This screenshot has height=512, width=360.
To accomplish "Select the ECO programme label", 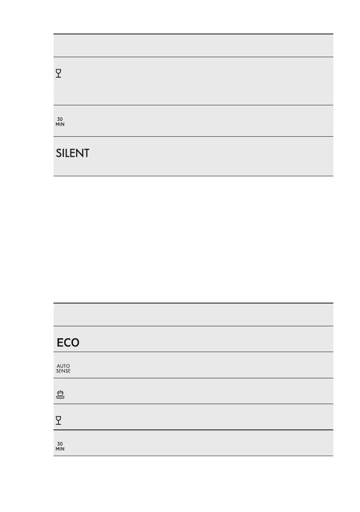I will [x=68, y=343].
